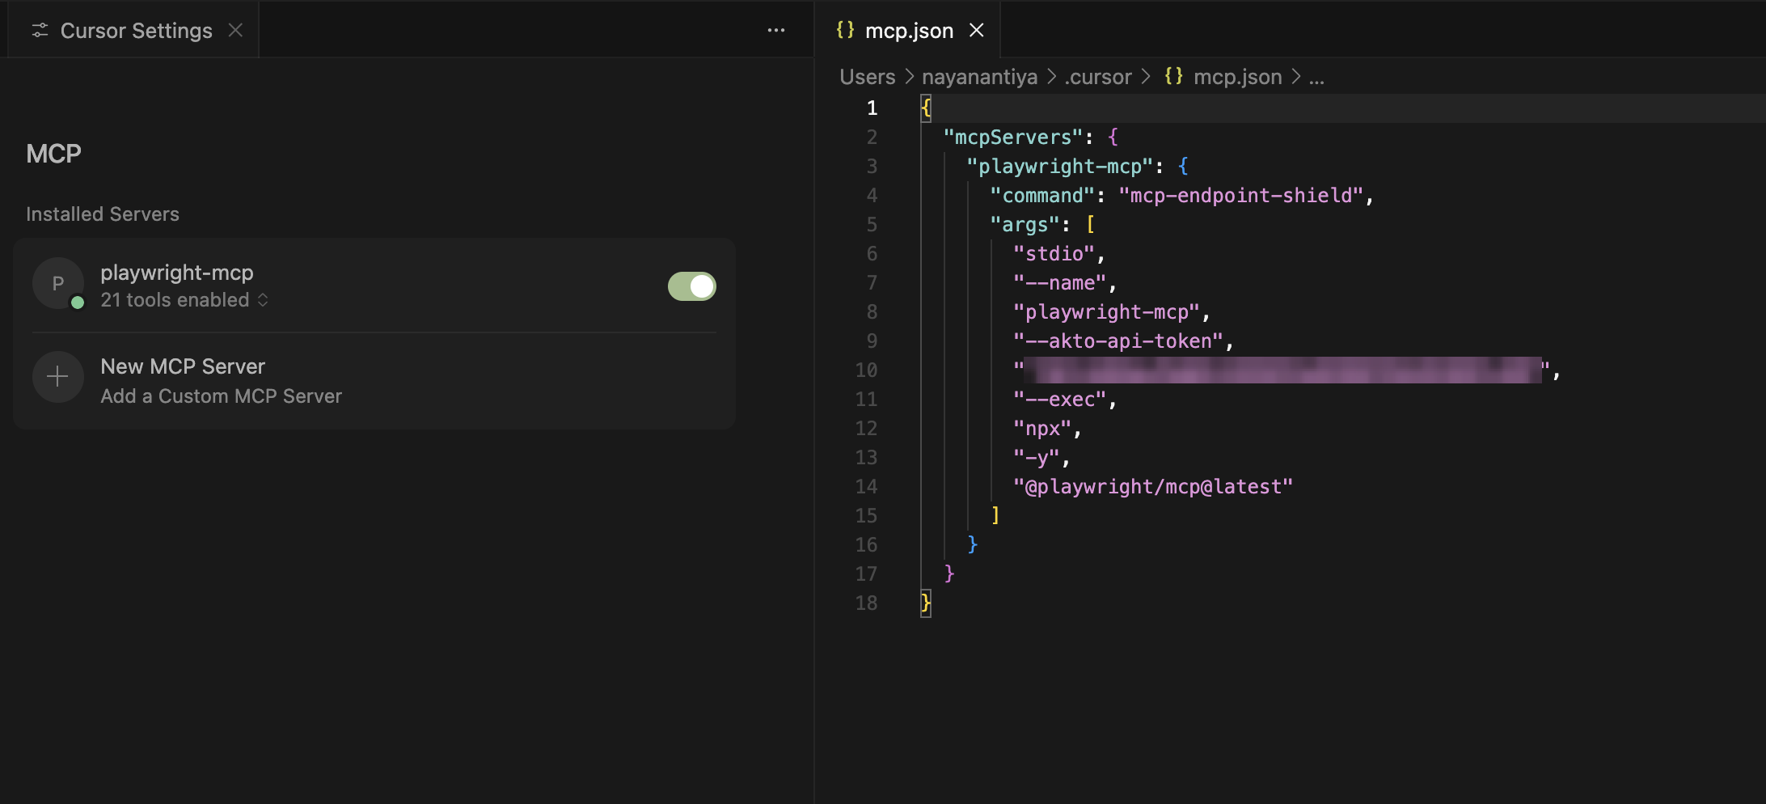Click the playwright-mcp server name
Image resolution: width=1766 pixels, height=804 pixels.
[x=176, y=273]
